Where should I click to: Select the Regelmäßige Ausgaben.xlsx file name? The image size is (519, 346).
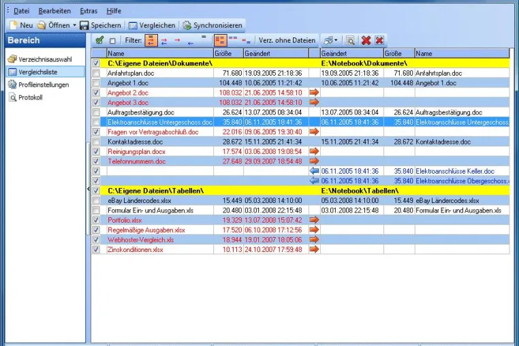(x=146, y=230)
